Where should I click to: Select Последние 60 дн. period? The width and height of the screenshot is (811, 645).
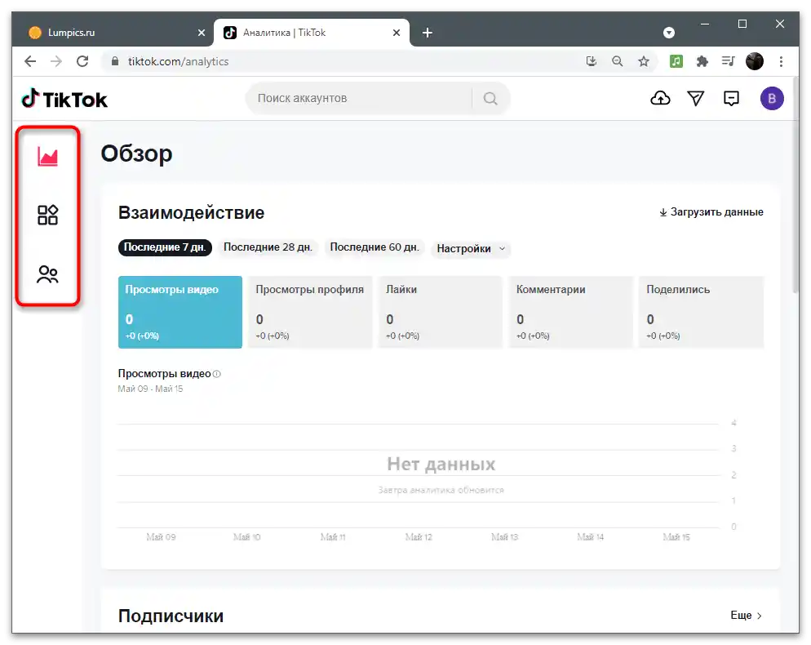click(x=374, y=247)
